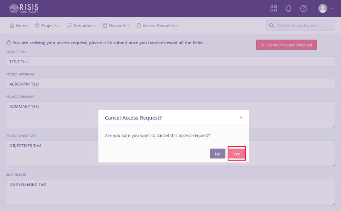Click the user avatar icon
This screenshot has height=211, width=341.
coord(323,9)
